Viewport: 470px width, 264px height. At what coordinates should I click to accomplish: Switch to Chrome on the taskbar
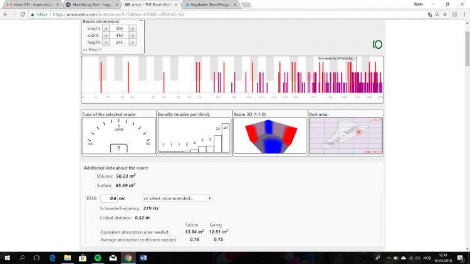(128, 258)
